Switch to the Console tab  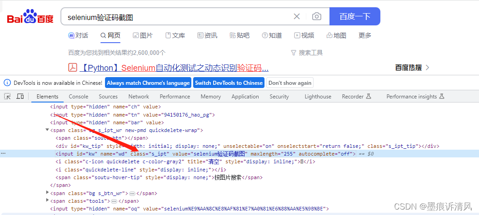(x=79, y=96)
